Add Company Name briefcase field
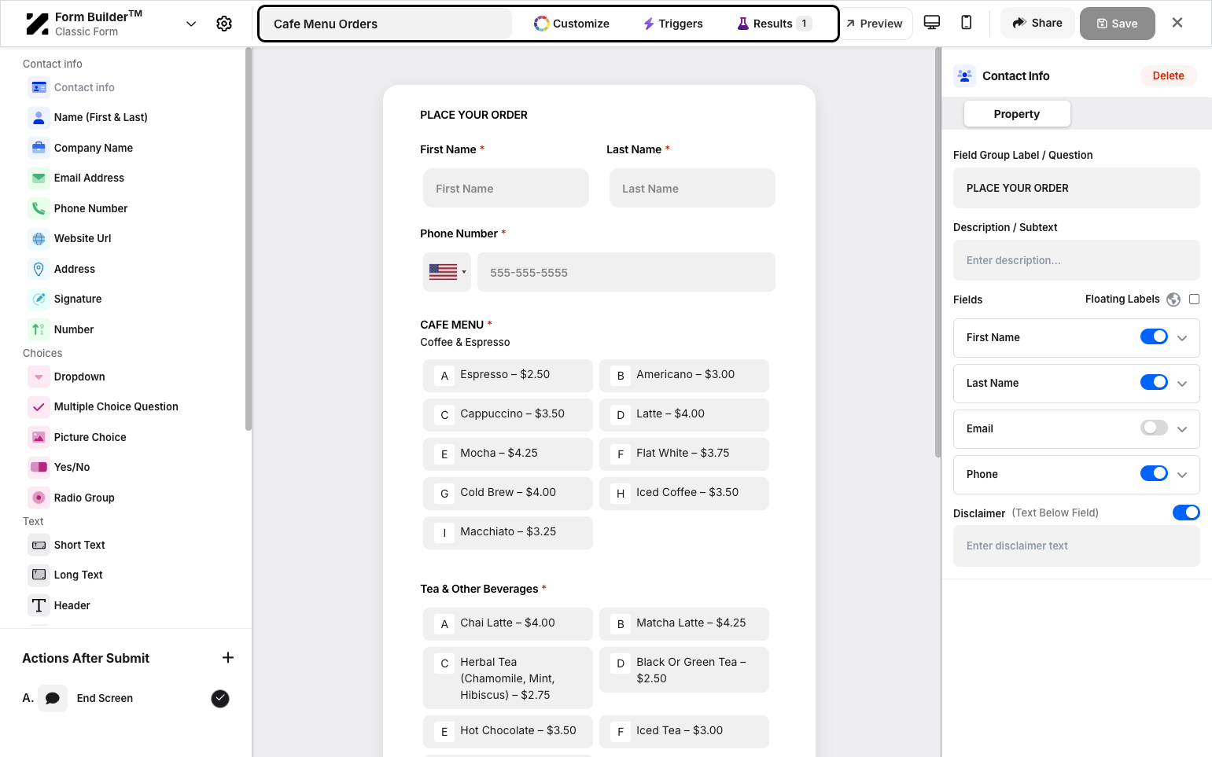The image size is (1212, 757). coord(39,148)
